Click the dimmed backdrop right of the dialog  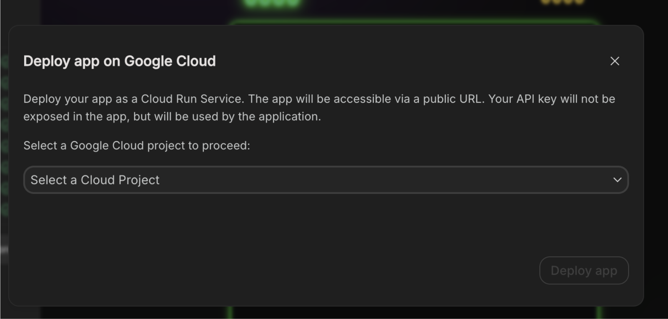click(x=656, y=160)
